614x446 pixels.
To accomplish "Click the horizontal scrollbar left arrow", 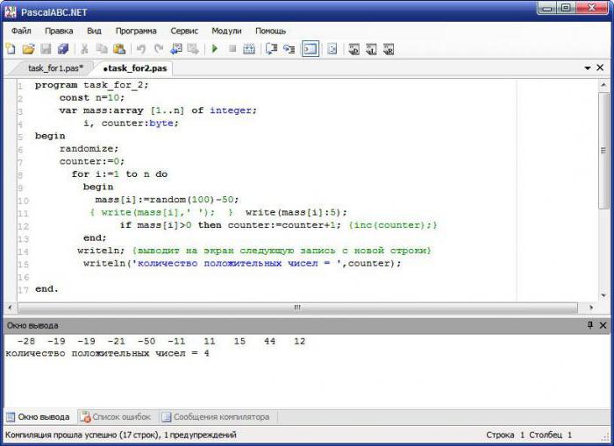I will pos(10,308).
